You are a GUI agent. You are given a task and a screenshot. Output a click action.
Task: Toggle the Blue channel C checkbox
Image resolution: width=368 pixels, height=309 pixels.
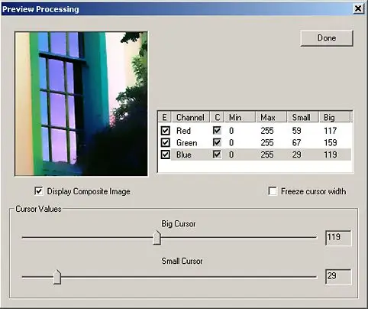tap(217, 154)
